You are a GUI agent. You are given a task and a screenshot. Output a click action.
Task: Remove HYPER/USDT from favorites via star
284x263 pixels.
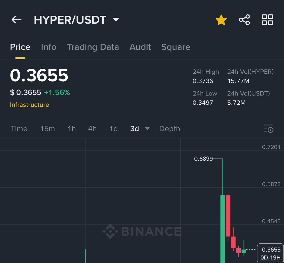point(221,20)
